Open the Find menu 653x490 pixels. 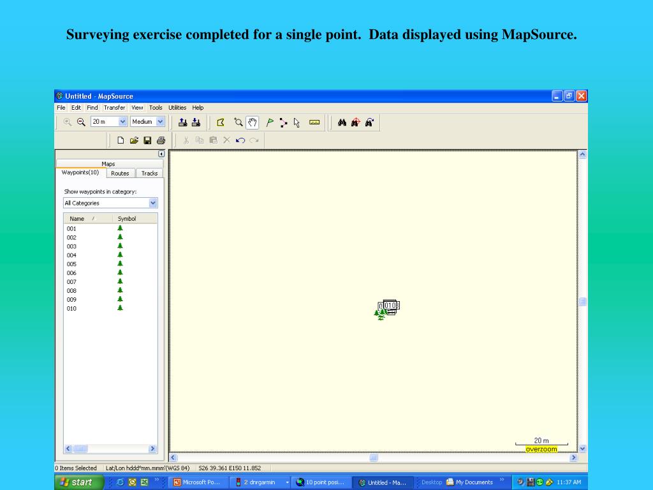click(x=92, y=107)
